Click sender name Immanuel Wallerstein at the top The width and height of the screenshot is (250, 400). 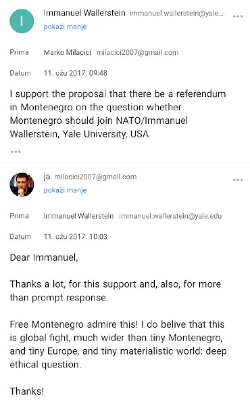(x=84, y=13)
